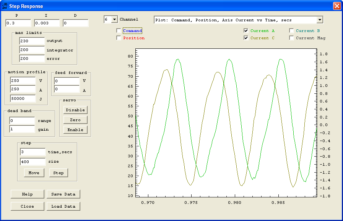The width and height of the screenshot is (343, 221).
Task: Click the Save Data button
Action: (63, 194)
